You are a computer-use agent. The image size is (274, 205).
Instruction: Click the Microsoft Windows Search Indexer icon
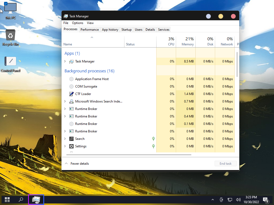coord(71,101)
